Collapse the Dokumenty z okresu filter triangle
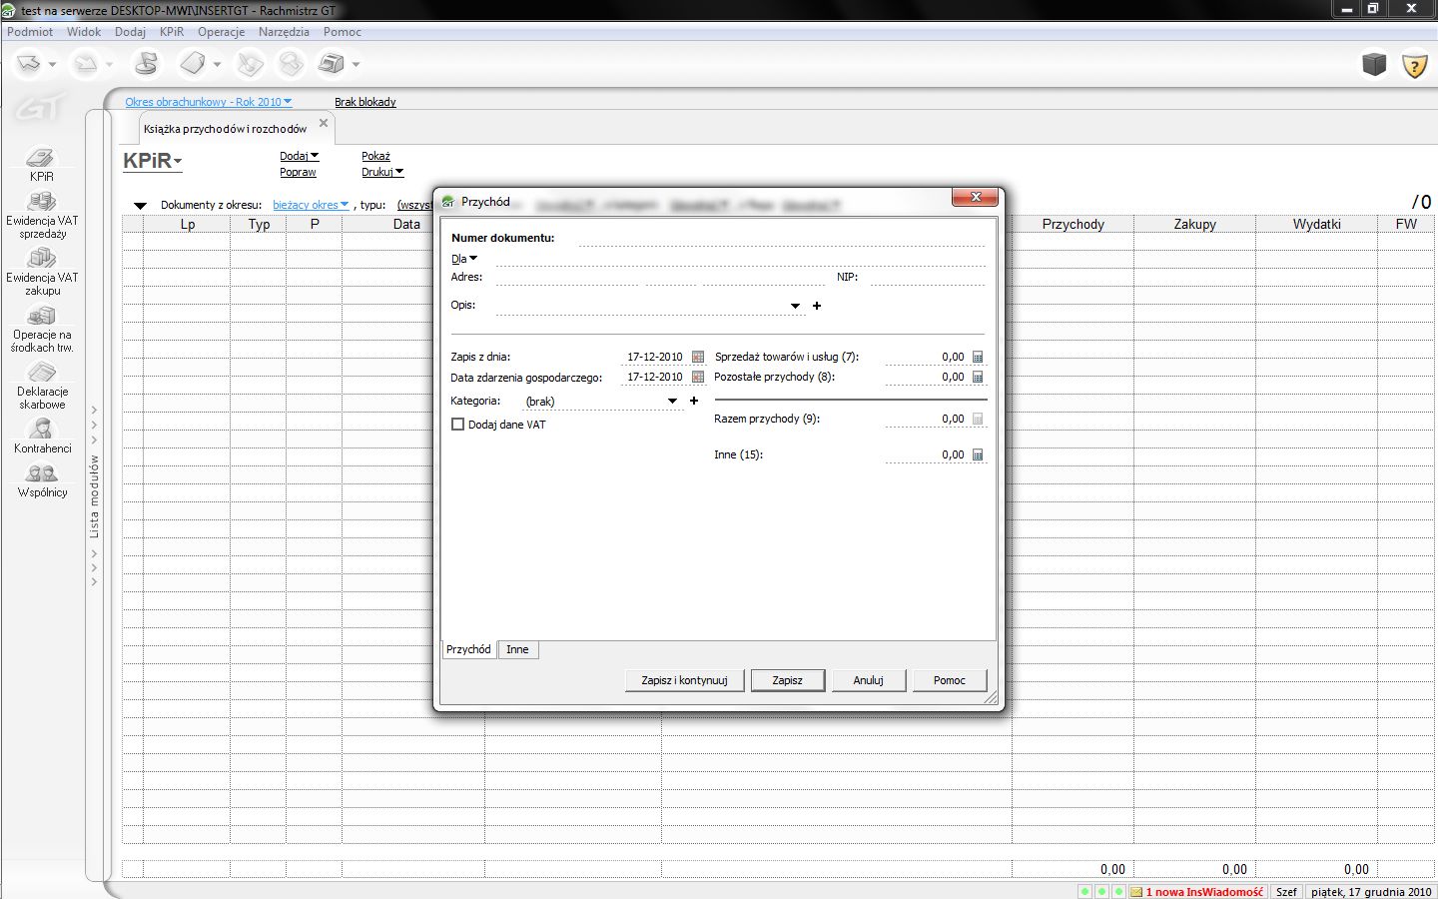The height and width of the screenshot is (899, 1438). pyautogui.click(x=141, y=206)
